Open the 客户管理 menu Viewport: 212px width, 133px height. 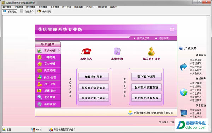pos(7,7)
